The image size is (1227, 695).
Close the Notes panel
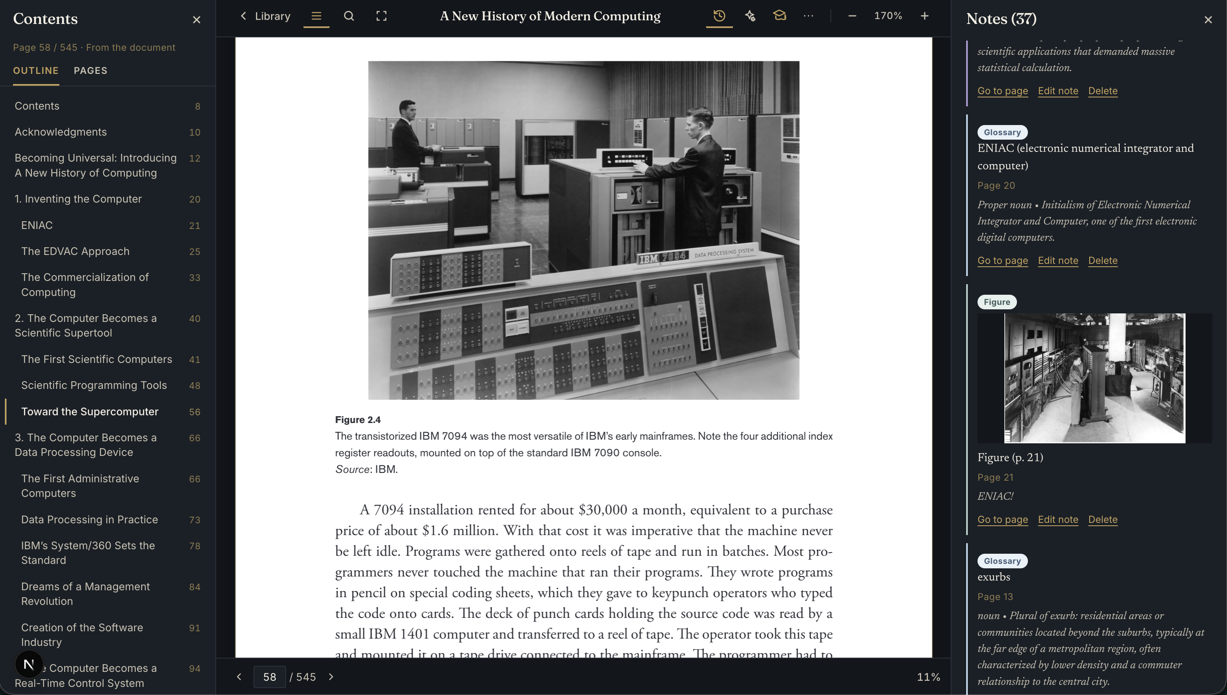click(x=1208, y=19)
